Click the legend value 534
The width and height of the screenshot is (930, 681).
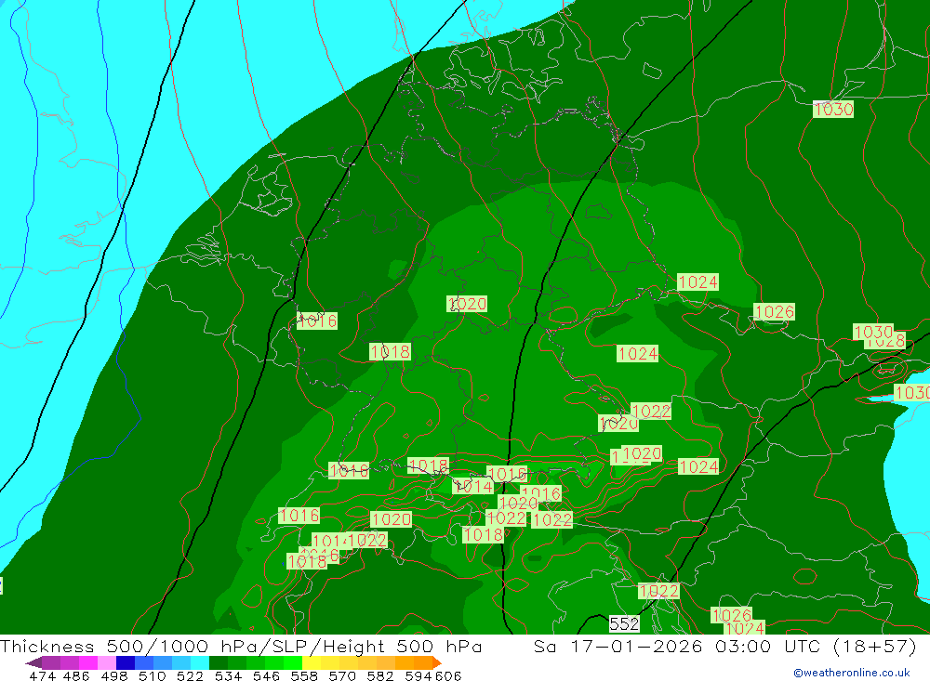coord(229,675)
